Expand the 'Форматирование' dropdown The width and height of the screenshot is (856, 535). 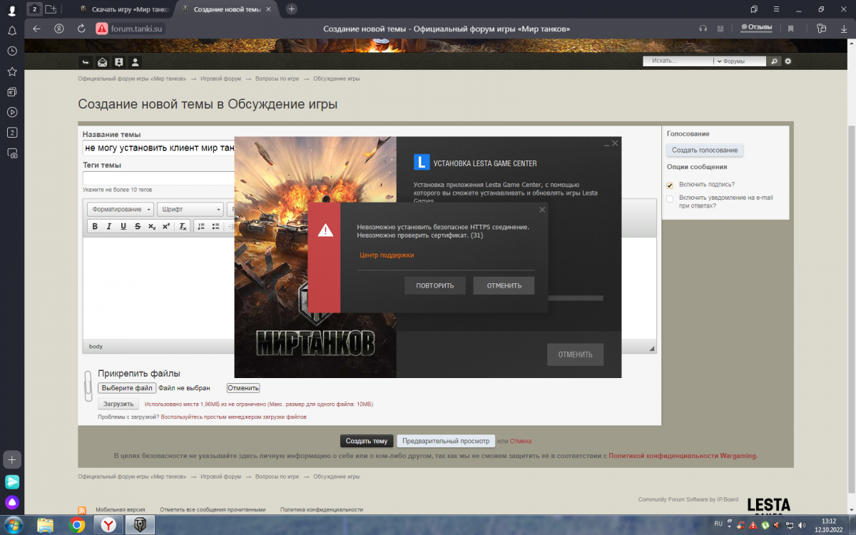121,209
